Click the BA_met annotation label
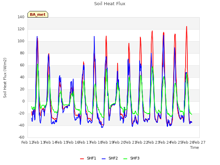 click(38, 14)
